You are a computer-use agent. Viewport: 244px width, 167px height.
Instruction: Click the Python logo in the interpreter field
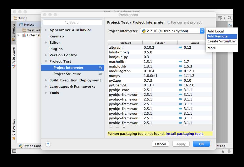click(144, 31)
